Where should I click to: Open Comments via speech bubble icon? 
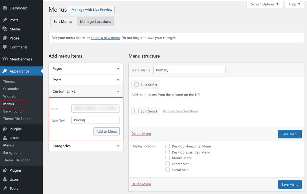5,47
